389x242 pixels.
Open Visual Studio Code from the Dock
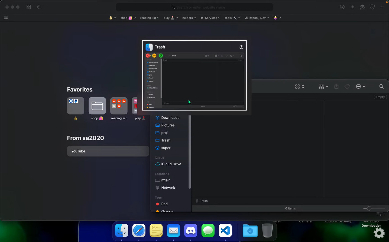[x=225, y=230]
